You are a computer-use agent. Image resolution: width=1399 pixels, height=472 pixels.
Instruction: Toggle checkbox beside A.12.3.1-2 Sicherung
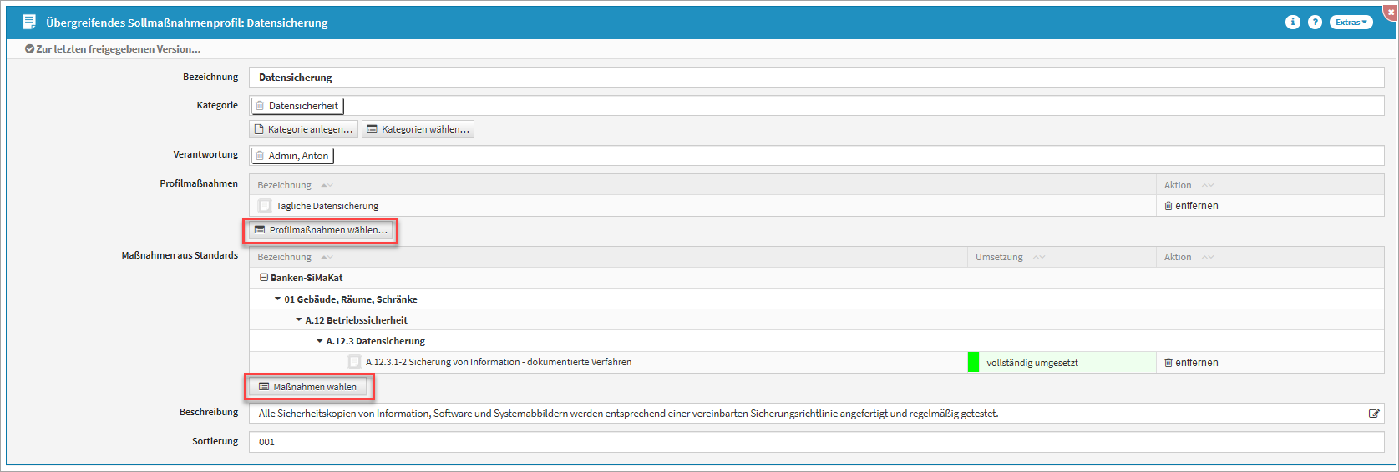point(354,362)
